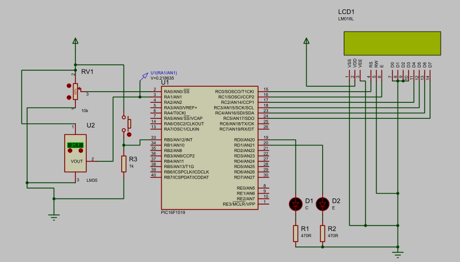Click the D7 pin label on the LCD
Viewport: 460px width, 262px height.
pyautogui.click(x=430, y=65)
